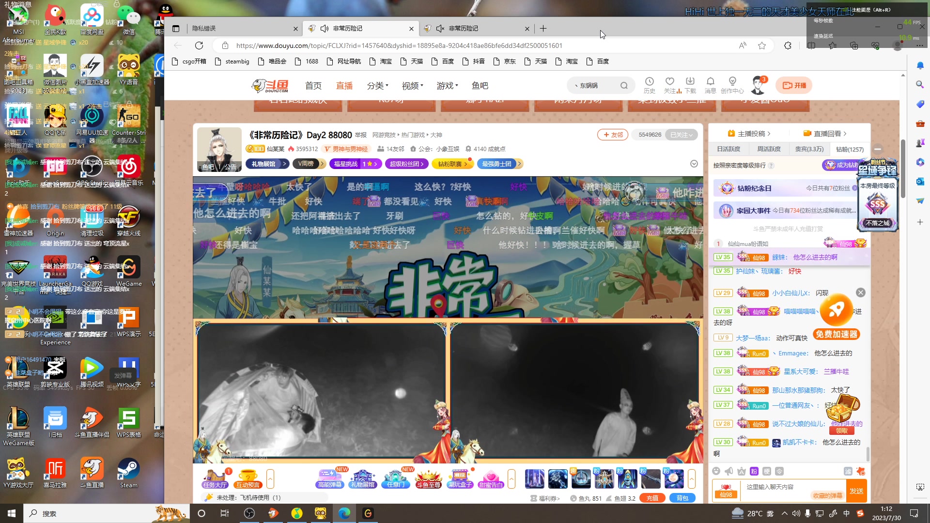Open the 甜蜜告白 heart icon
The image size is (930, 523).
[491, 478]
